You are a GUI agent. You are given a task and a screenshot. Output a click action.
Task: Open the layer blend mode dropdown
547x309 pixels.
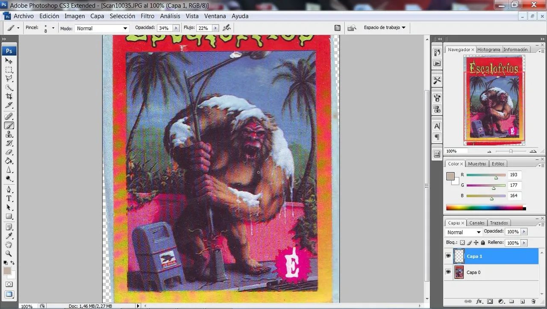464,232
